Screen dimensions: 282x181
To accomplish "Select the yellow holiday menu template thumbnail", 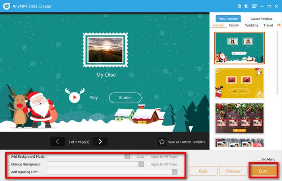I will pos(240,83).
